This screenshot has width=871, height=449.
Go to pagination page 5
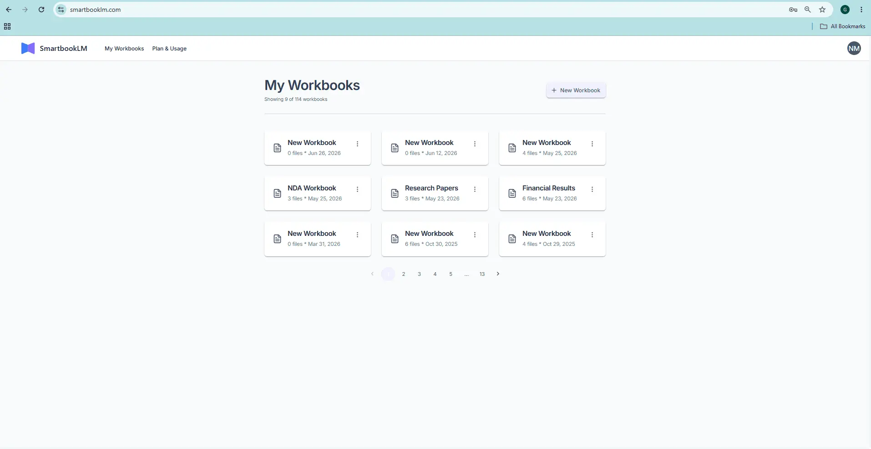point(451,274)
